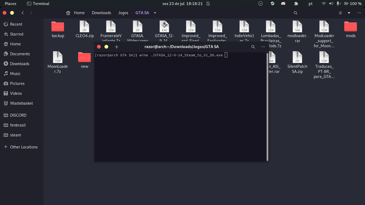Viewport: 365px width, 205px height.
Task: Go to Jogos in the path bar
Action: point(123,13)
